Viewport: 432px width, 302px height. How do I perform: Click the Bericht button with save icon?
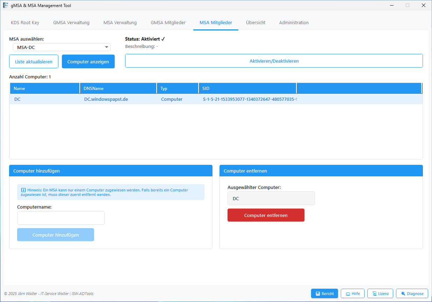click(324, 294)
